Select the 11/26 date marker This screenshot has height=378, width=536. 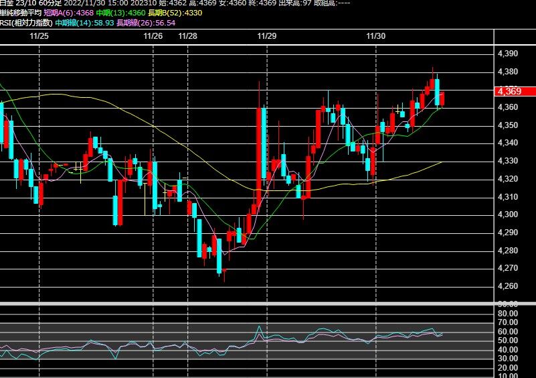pyautogui.click(x=153, y=36)
